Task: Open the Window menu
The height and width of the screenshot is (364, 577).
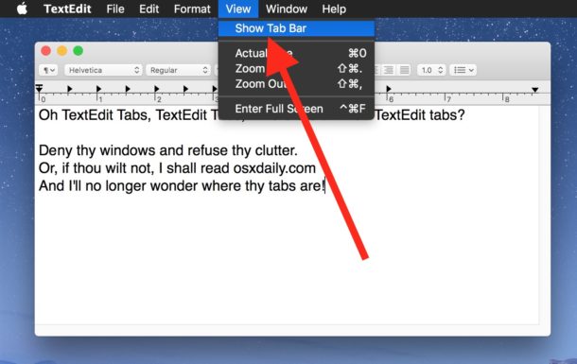Action: pos(287,9)
